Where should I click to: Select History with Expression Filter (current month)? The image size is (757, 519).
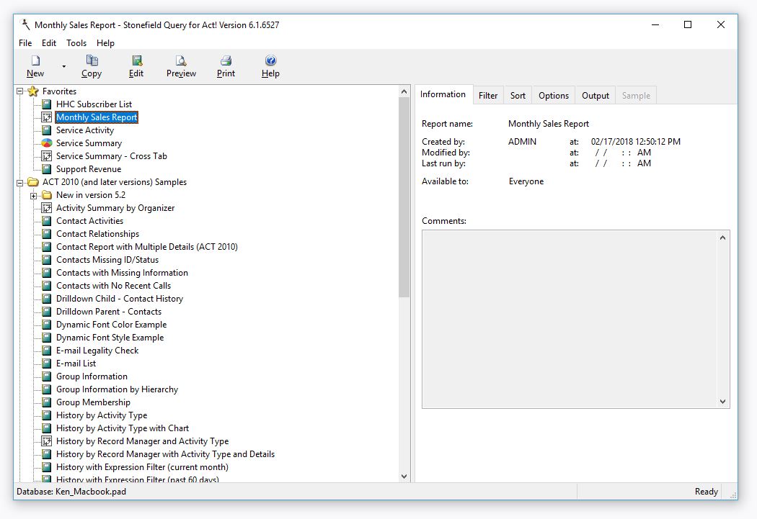tap(143, 467)
